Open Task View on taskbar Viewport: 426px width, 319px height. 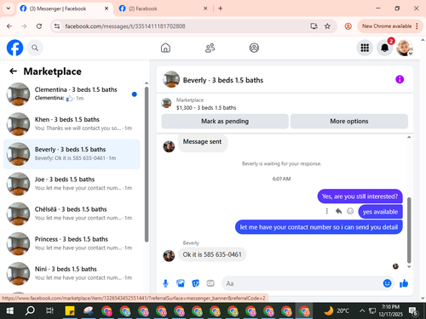(49, 311)
